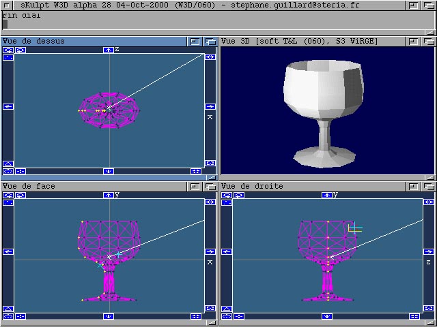Click the framed-dot icon on the right edge of Vue de face
The image size is (437, 327).
coord(210,308)
